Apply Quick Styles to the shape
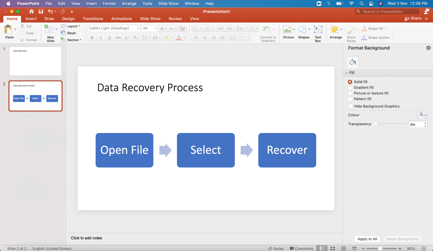433x251 pixels. 351,33
